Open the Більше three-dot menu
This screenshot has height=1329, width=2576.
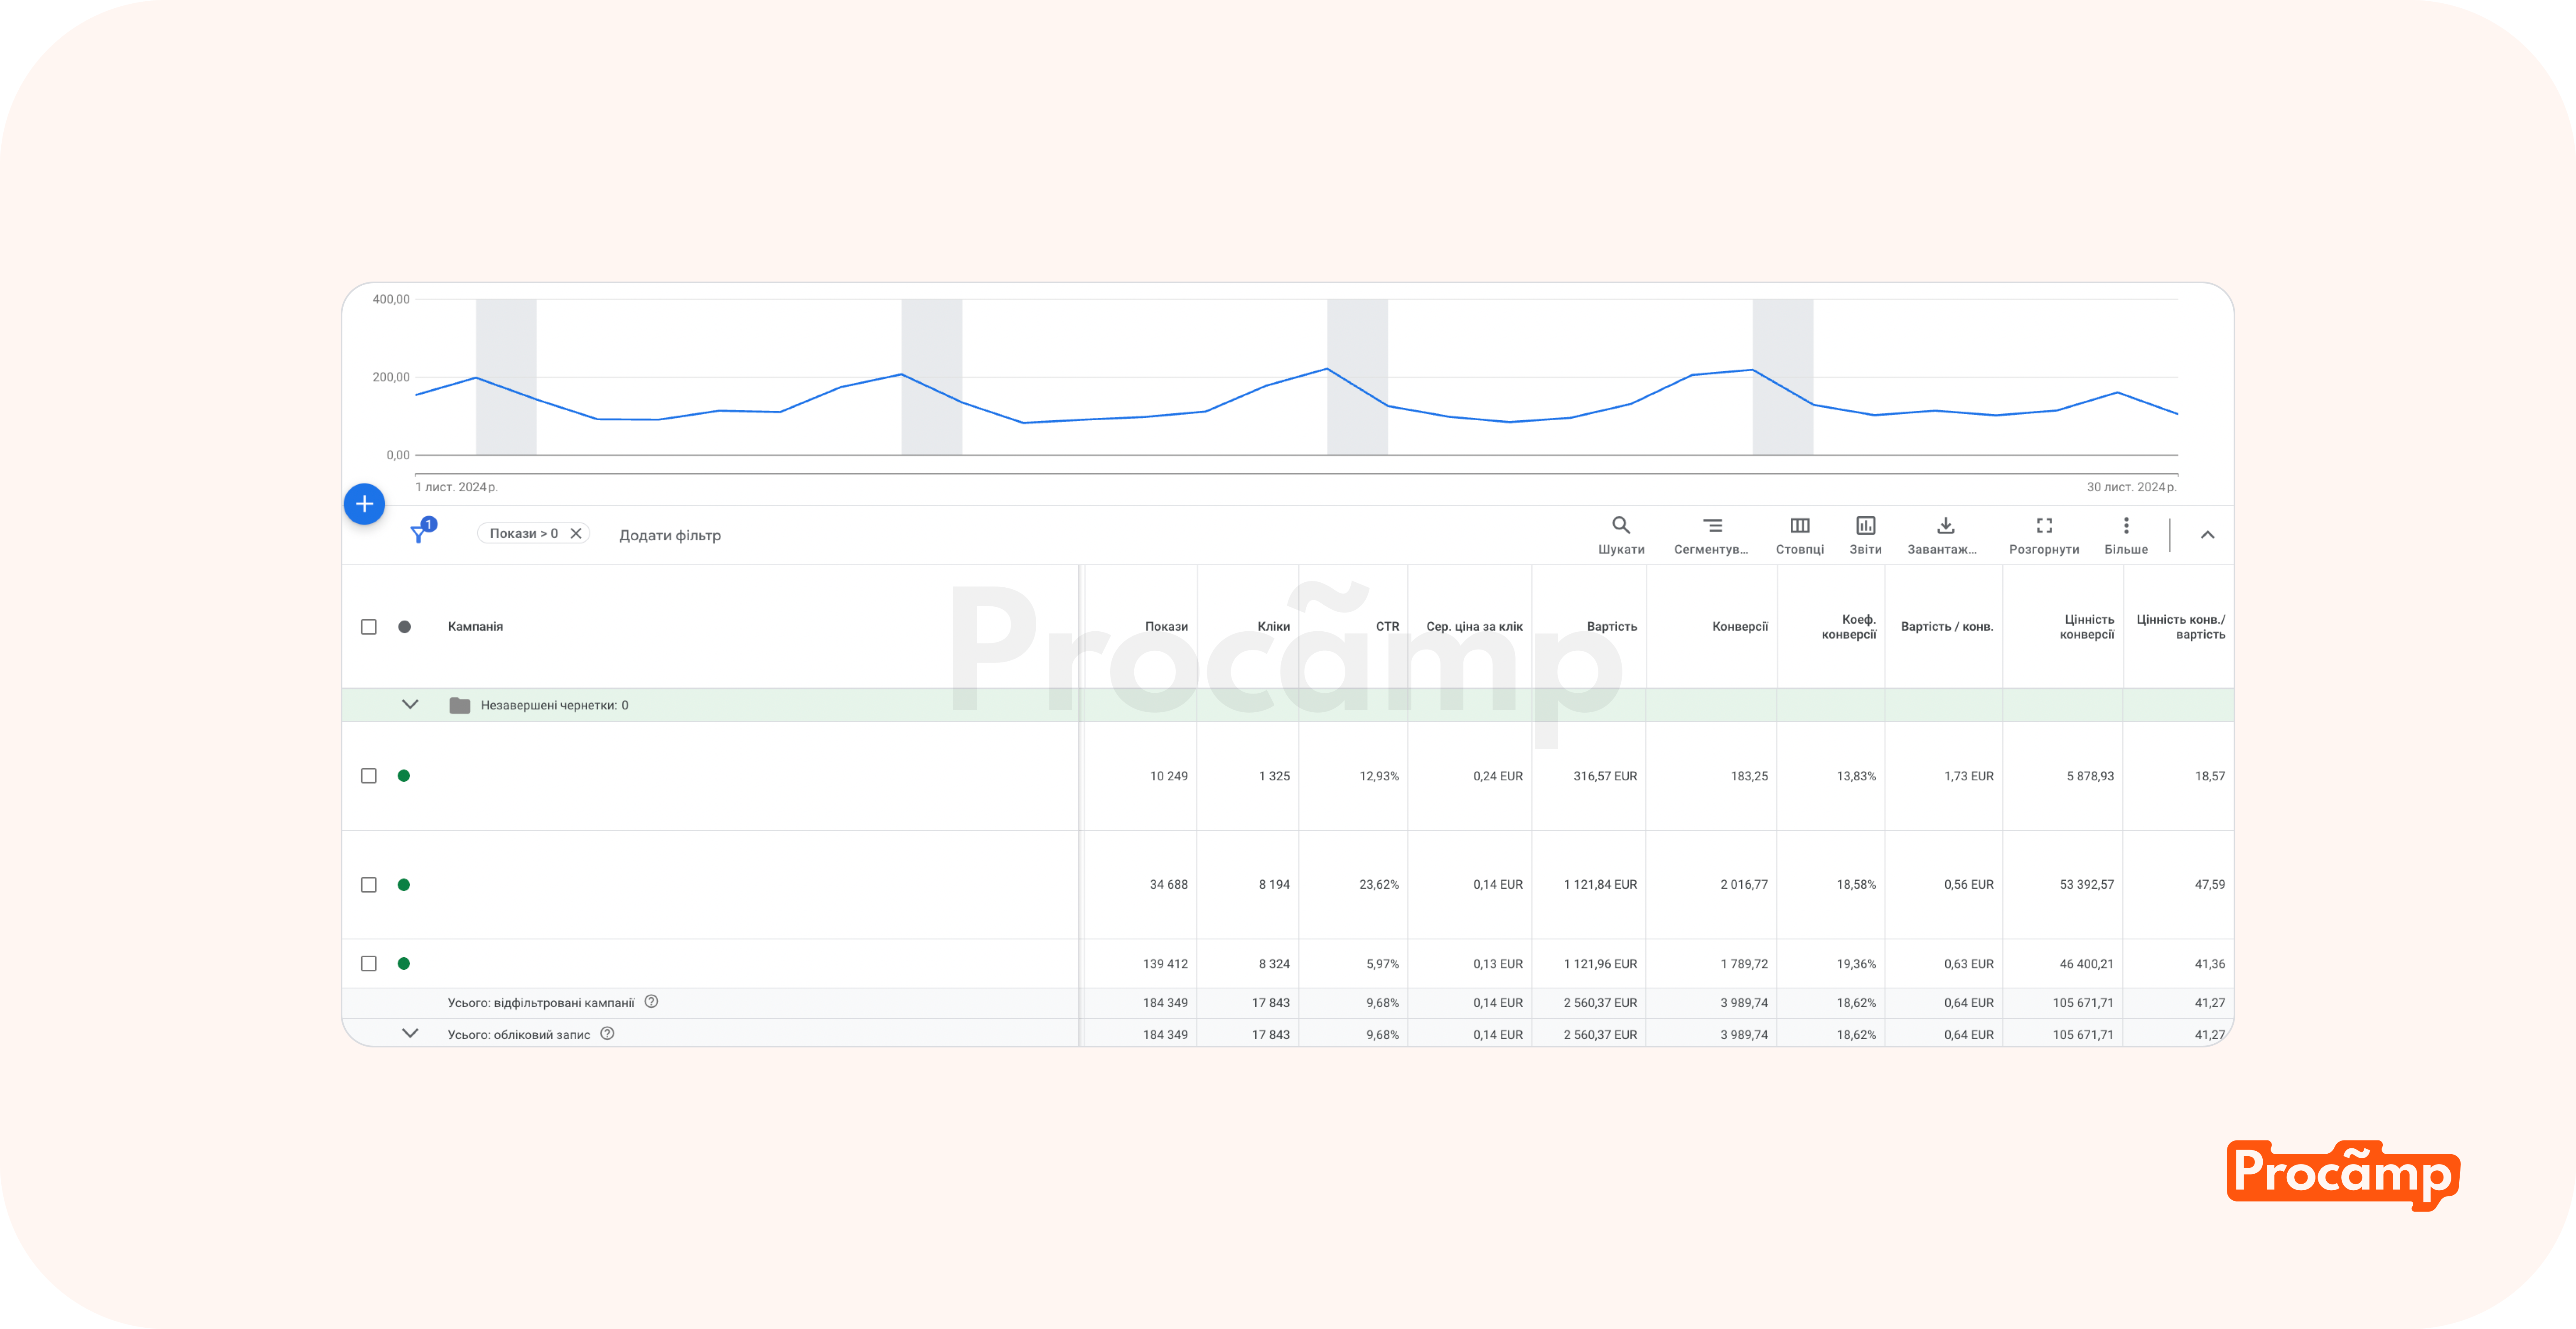pos(2125,526)
